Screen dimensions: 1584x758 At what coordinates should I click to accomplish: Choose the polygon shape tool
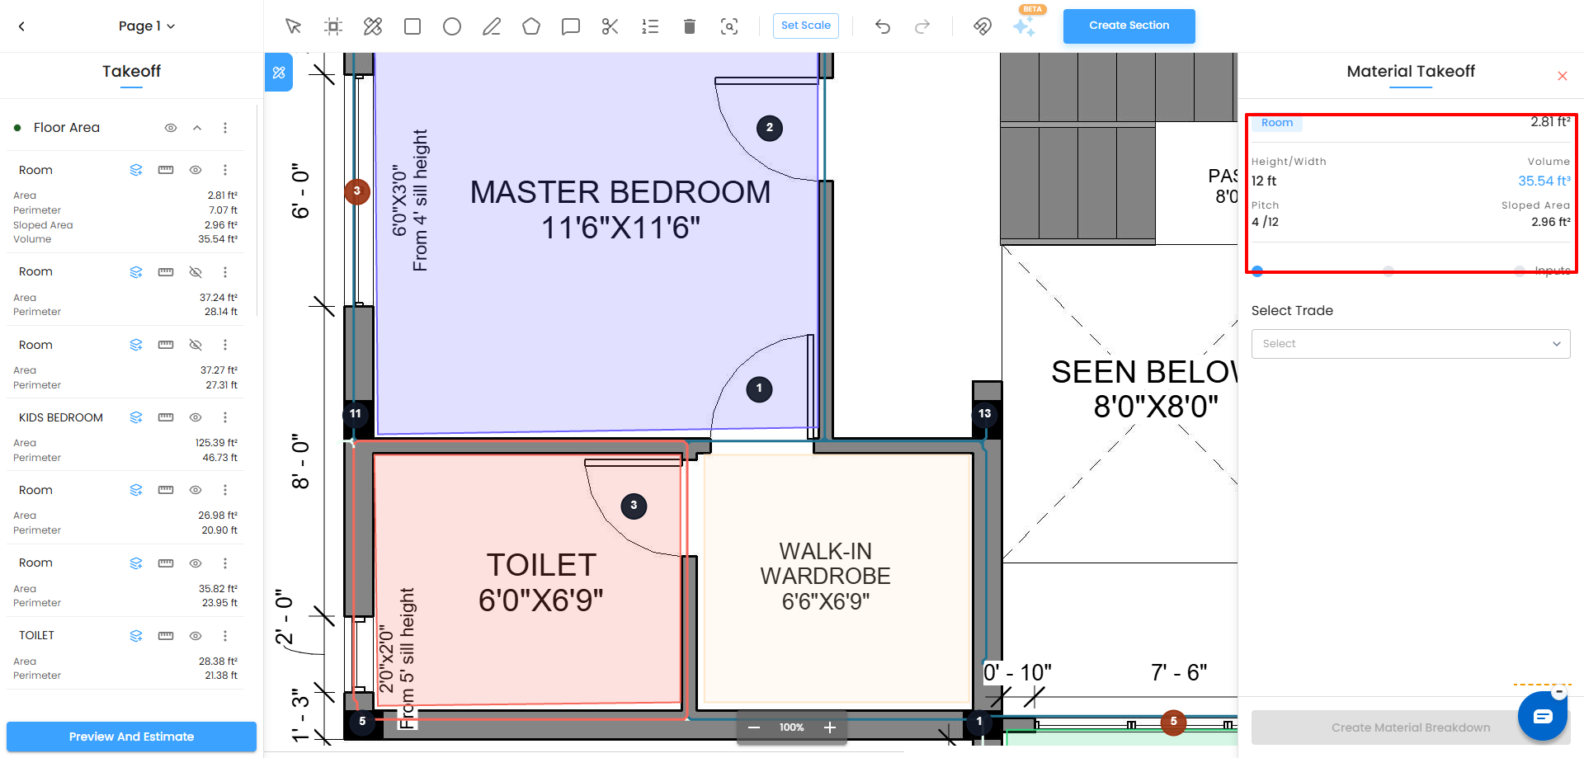point(531,26)
